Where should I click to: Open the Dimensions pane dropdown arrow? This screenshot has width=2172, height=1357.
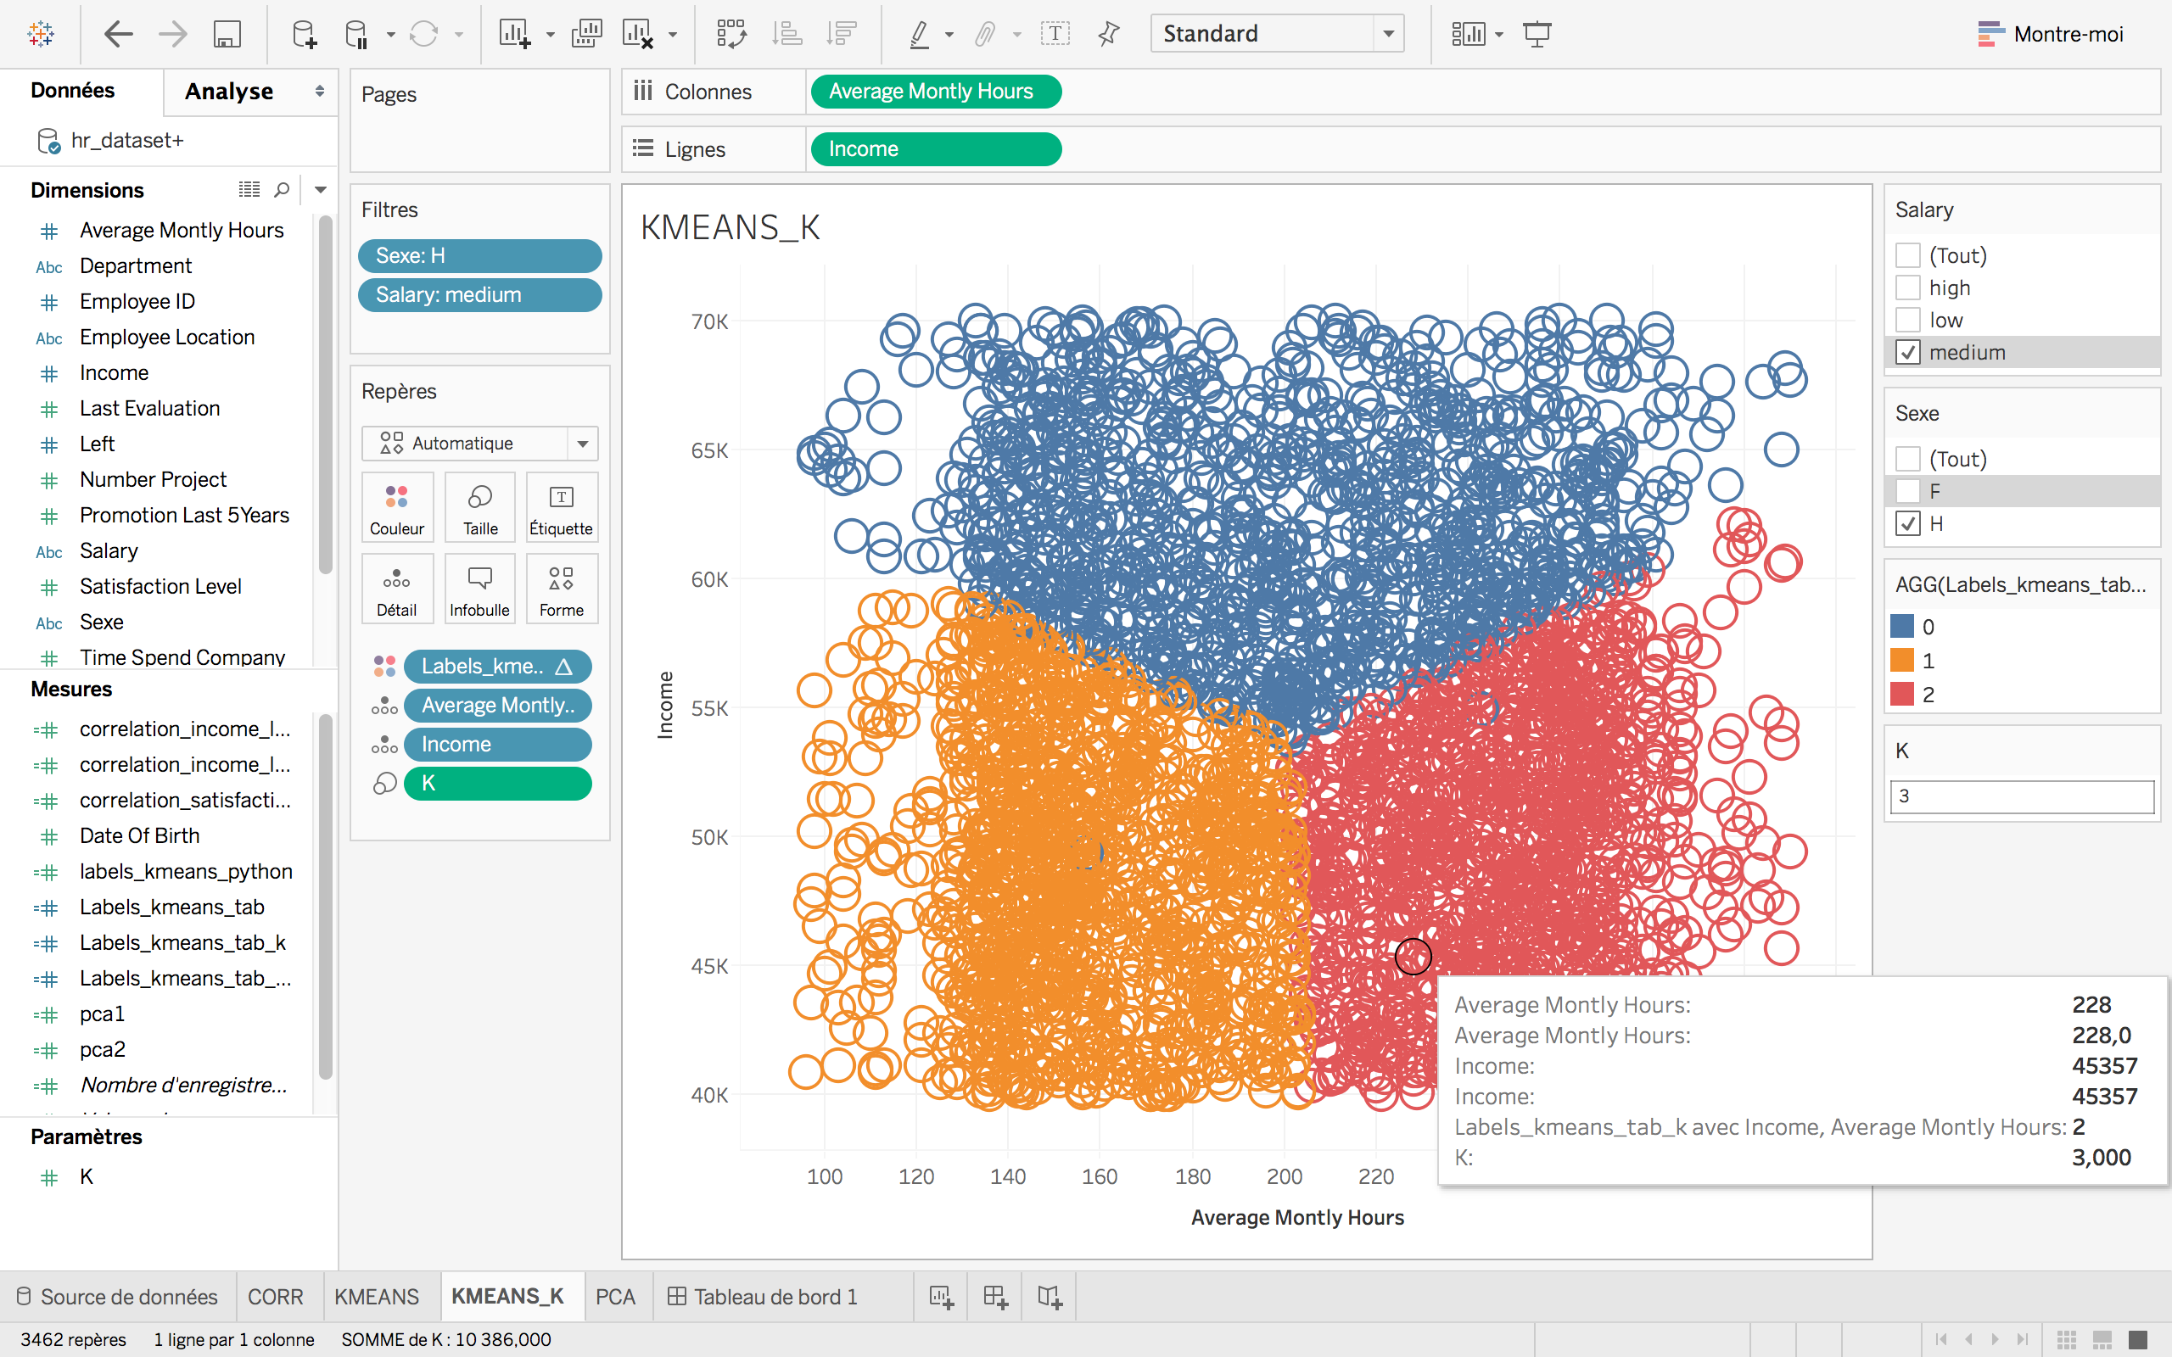pyautogui.click(x=321, y=189)
